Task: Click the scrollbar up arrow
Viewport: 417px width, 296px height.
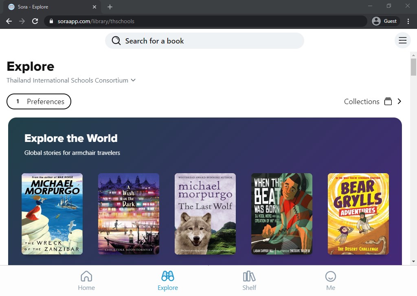Action: click(413, 55)
